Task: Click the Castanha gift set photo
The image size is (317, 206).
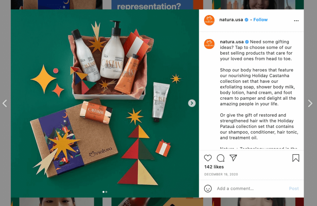Action: 105,103
